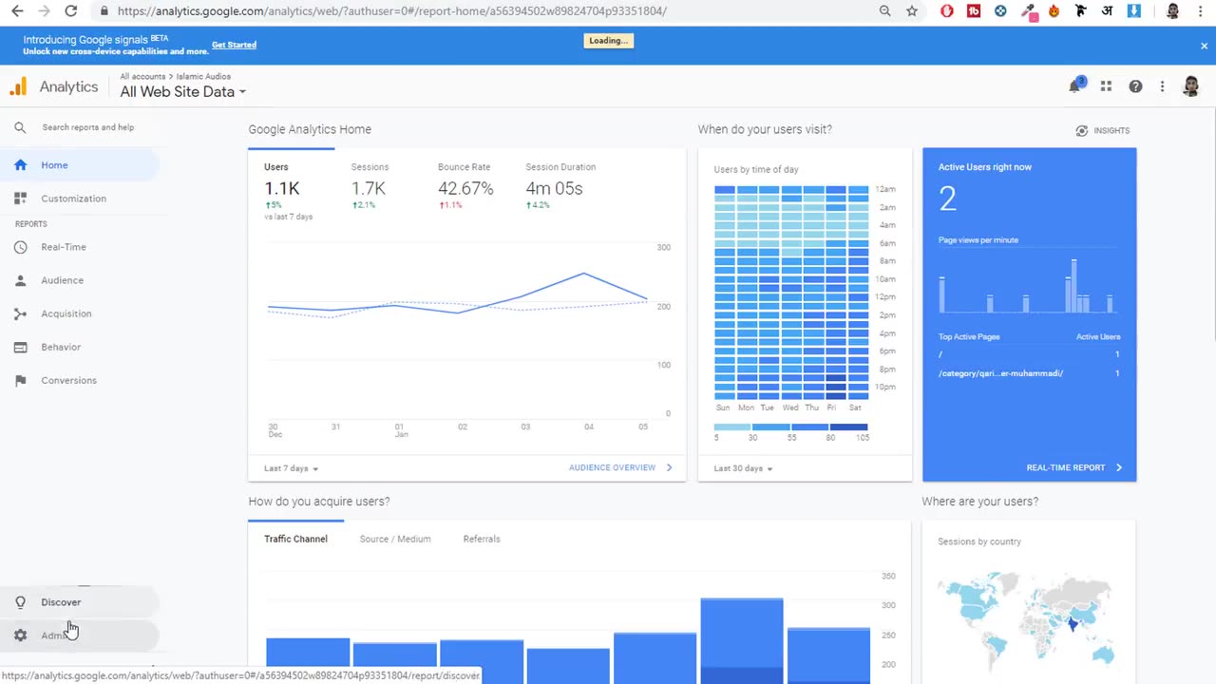The image size is (1216, 684).
Task: Open Discover in the sidebar
Action: click(x=80, y=602)
